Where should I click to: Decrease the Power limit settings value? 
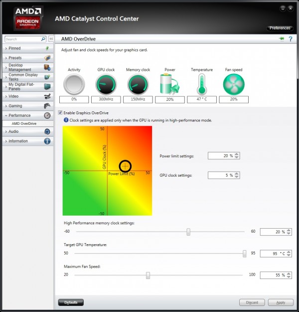click(x=236, y=157)
